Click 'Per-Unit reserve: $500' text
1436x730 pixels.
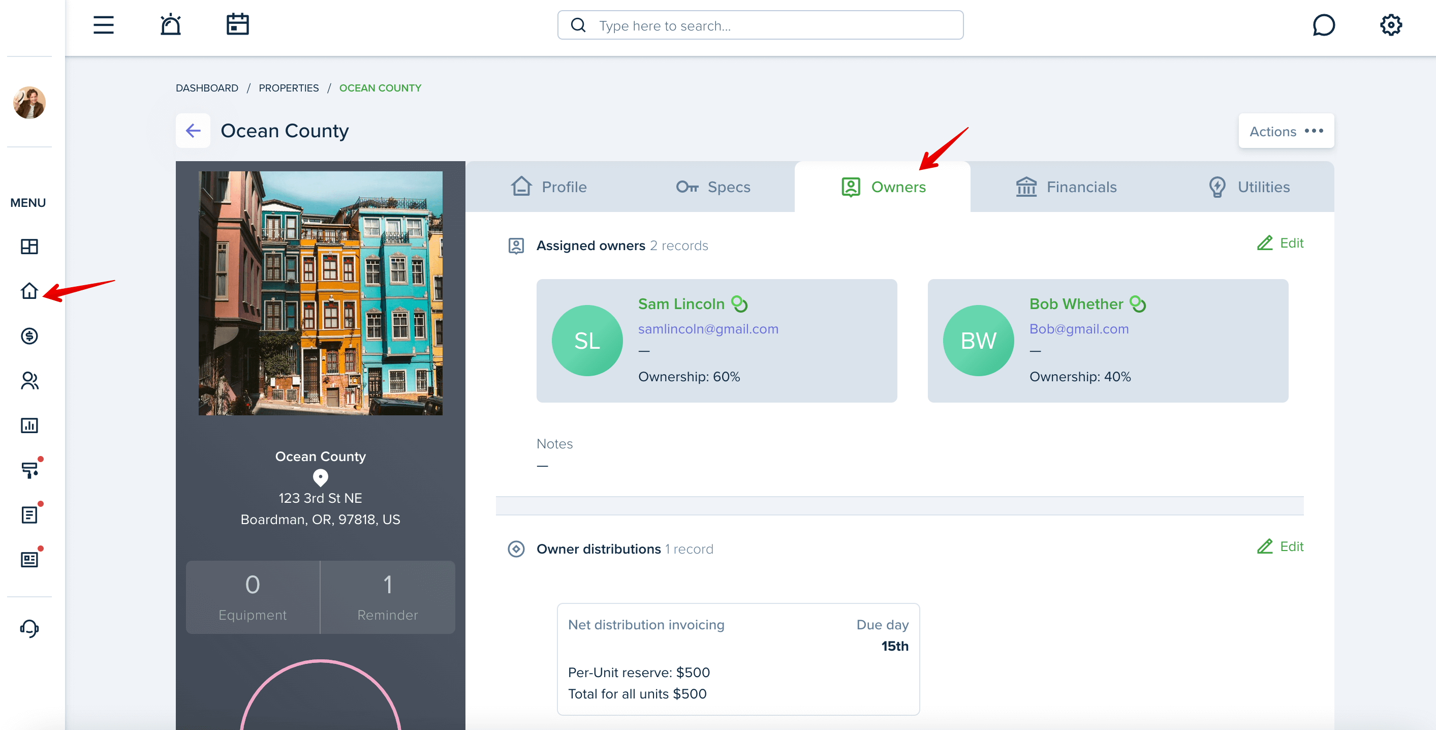coord(639,673)
